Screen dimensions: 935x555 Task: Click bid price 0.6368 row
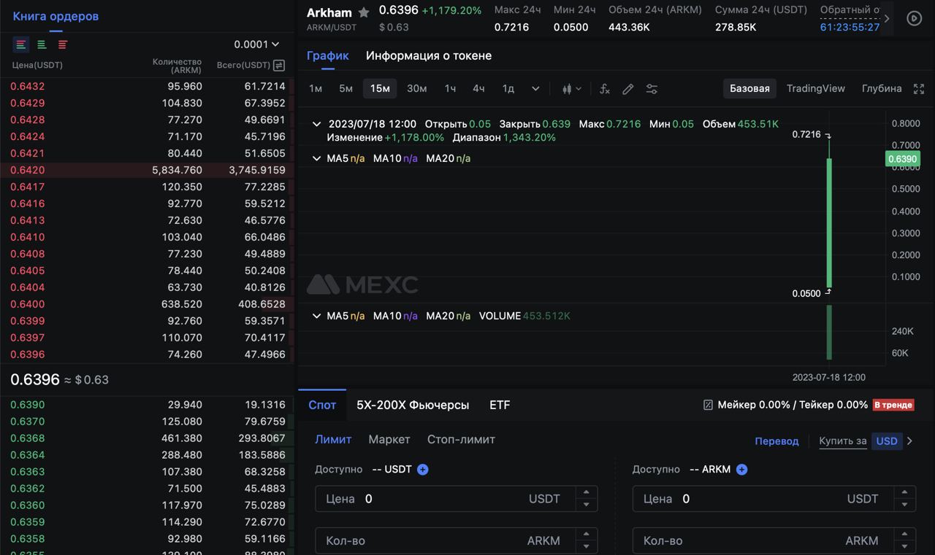tap(147, 438)
